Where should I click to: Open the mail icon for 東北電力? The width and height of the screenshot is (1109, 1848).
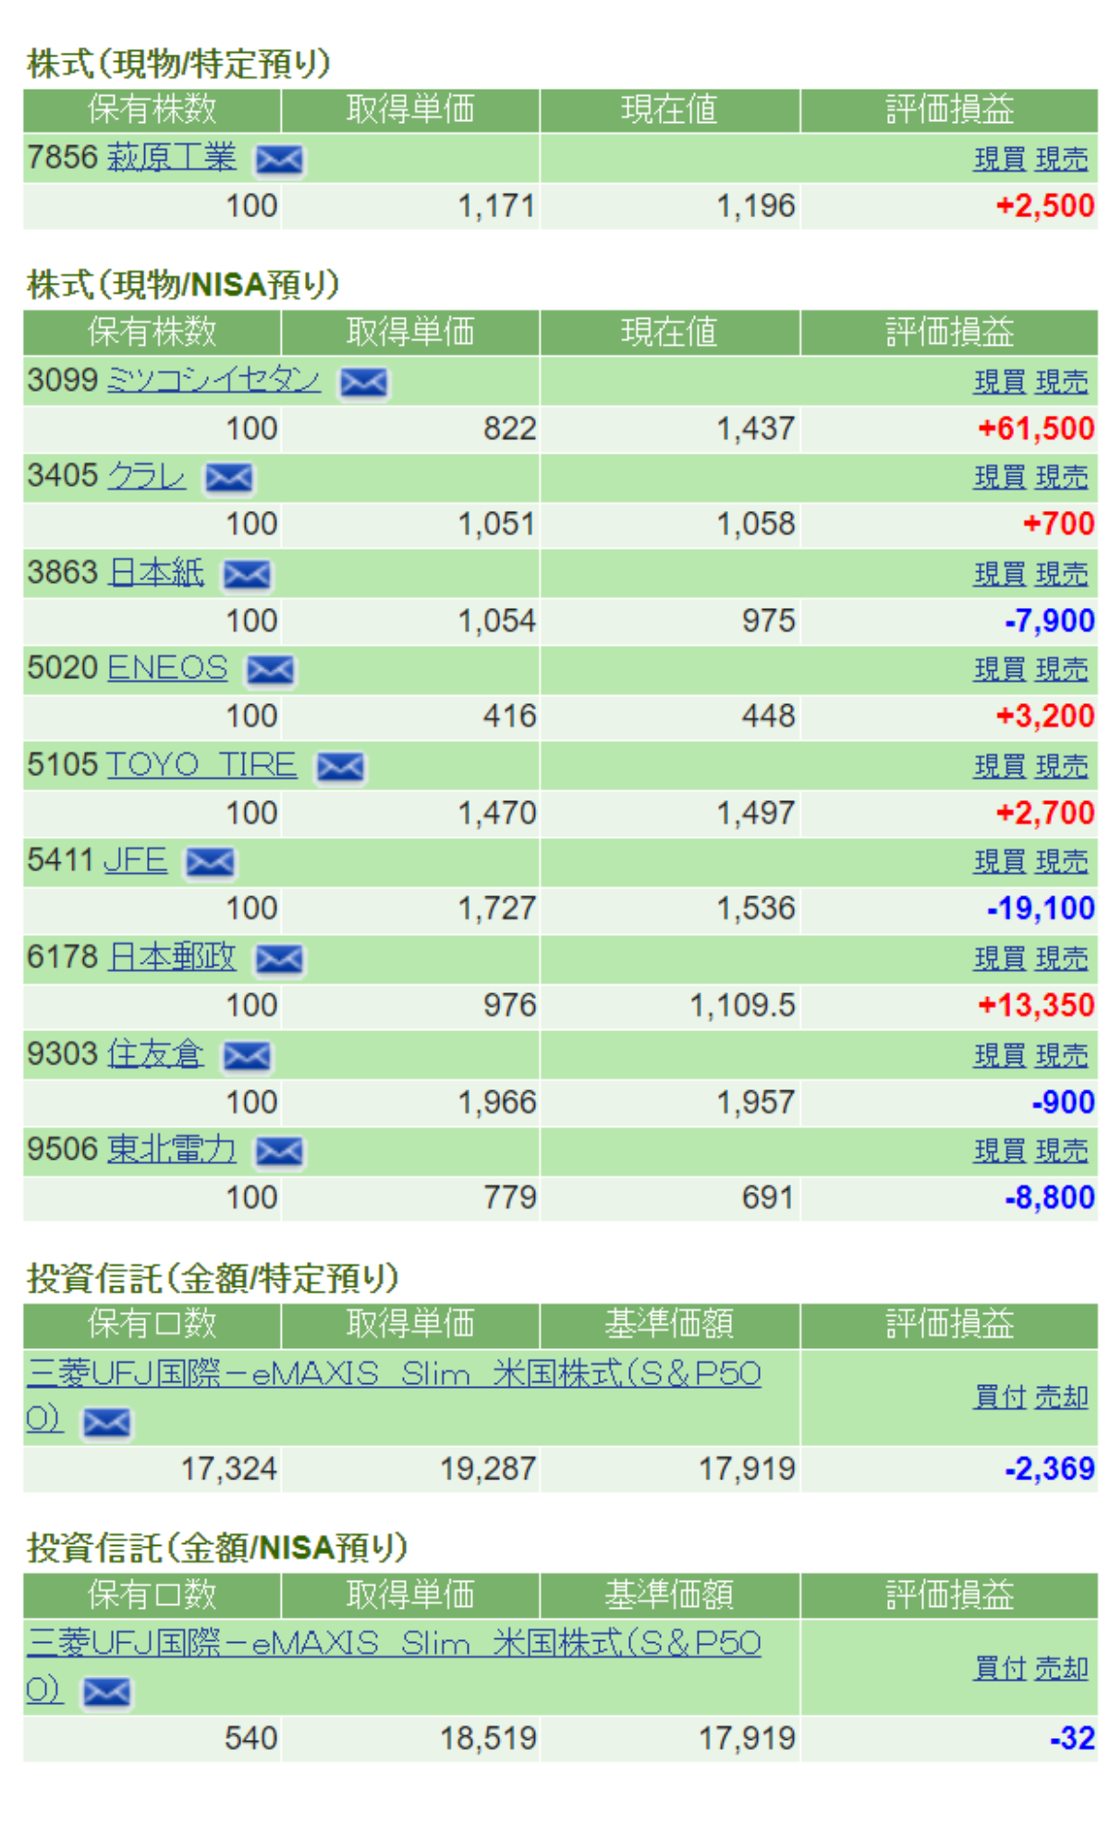pyautogui.click(x=278, y=1151)
